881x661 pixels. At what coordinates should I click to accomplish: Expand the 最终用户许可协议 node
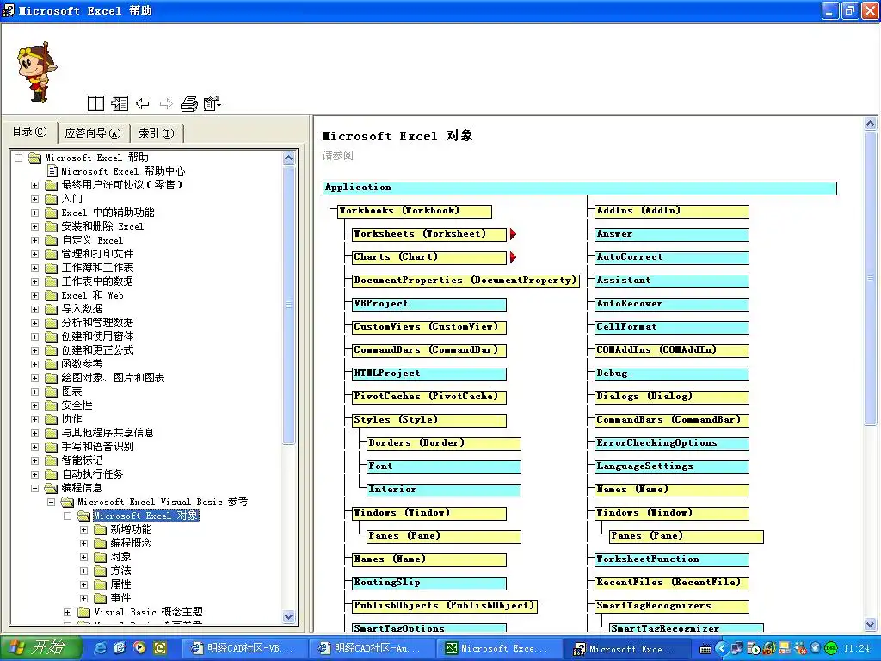click(x=34, y=185)
